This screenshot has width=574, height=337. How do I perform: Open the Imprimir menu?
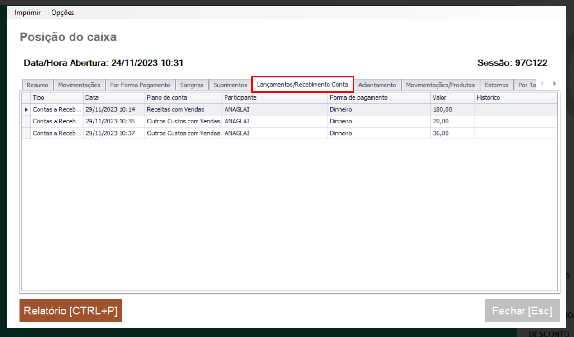[28, 13]
